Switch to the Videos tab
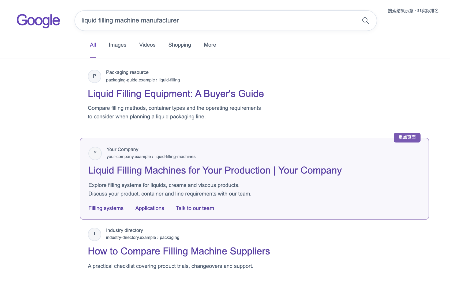 point(147,45)
